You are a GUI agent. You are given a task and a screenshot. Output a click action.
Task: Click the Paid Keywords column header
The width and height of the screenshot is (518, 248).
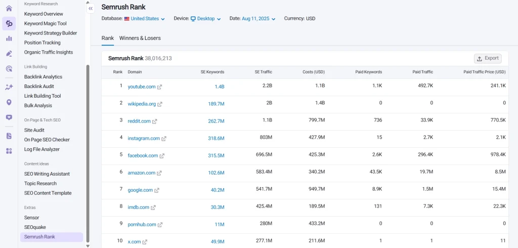coord(369,72)
